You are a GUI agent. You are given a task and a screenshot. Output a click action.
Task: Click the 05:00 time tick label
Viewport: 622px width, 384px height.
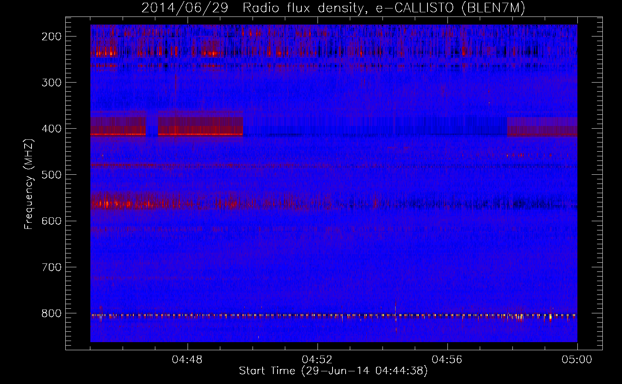pos(577,360)
